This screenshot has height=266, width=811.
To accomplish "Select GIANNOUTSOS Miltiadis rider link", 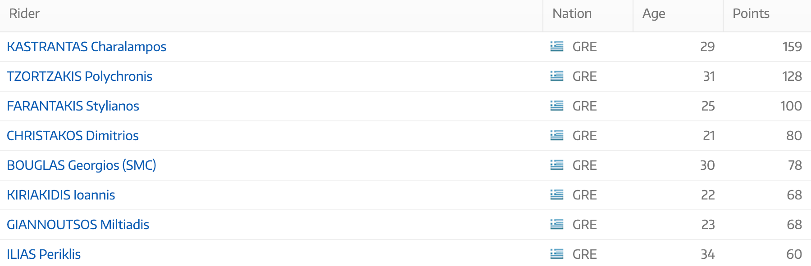I will point(78,225).
